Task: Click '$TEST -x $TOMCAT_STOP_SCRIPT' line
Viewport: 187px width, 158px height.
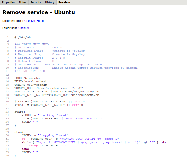Action: (x=49, y=105)
